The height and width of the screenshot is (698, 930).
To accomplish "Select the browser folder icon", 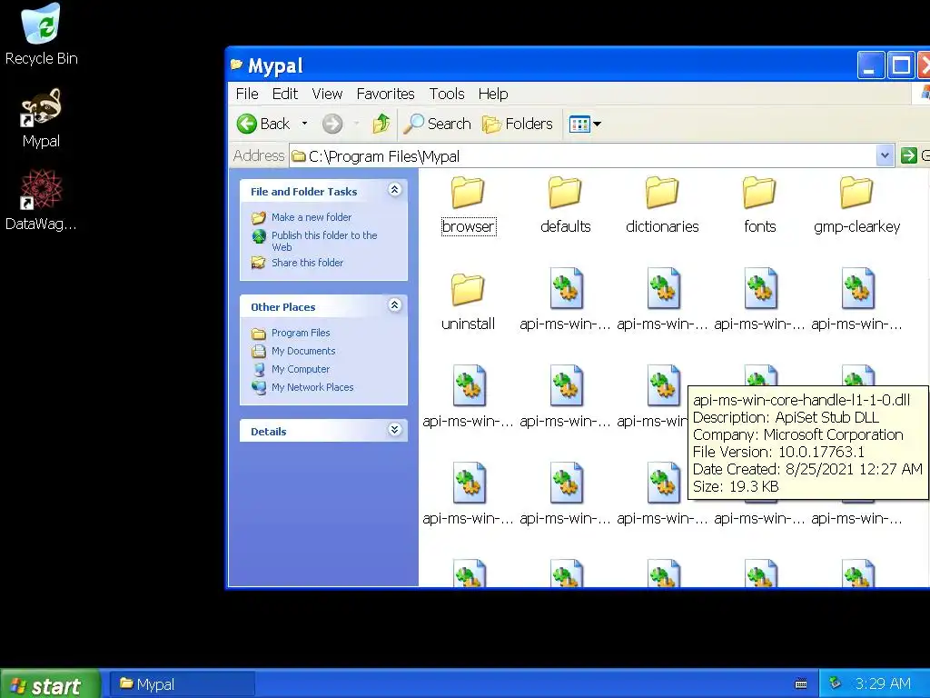I will click(468, 193).
